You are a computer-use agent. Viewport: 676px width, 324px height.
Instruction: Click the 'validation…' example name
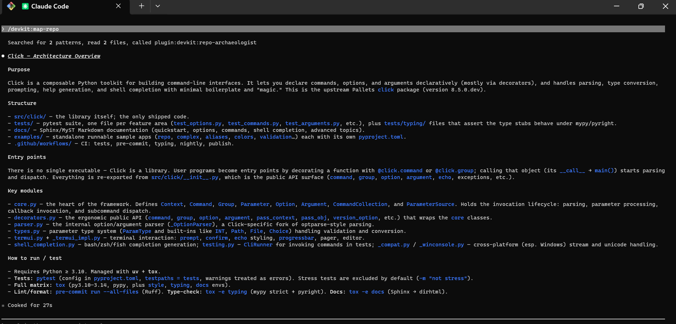pyautogui.click(x=277, y=137)
